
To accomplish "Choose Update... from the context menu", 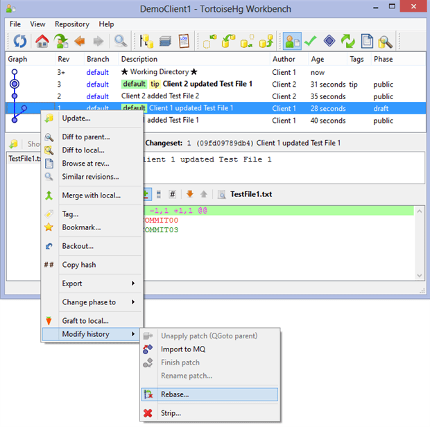I will [92, 119].
